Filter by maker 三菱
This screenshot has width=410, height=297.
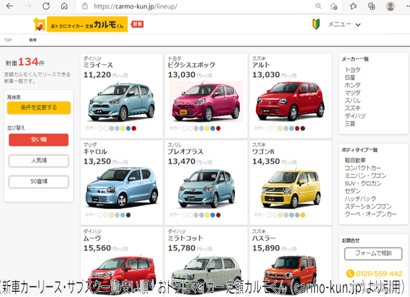[x=350, y=123]
